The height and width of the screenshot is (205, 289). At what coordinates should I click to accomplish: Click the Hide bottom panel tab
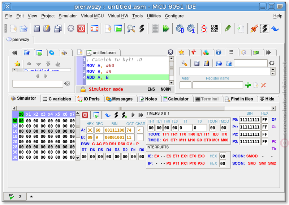(267, 99)
